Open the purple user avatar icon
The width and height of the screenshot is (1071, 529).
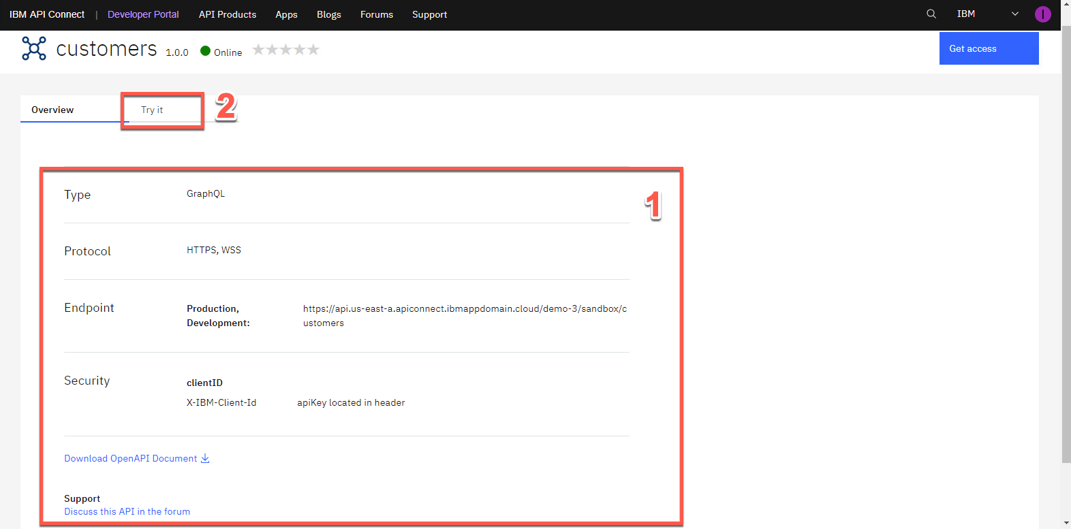1042,14
